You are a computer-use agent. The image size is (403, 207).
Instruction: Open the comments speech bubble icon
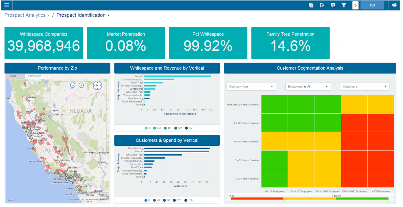click(333, 5)
